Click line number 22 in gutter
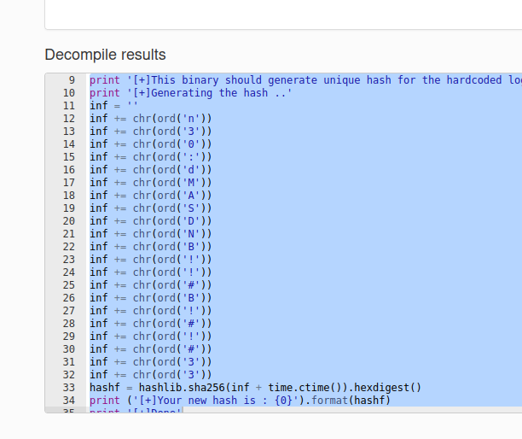 click(x=69, y=247)
